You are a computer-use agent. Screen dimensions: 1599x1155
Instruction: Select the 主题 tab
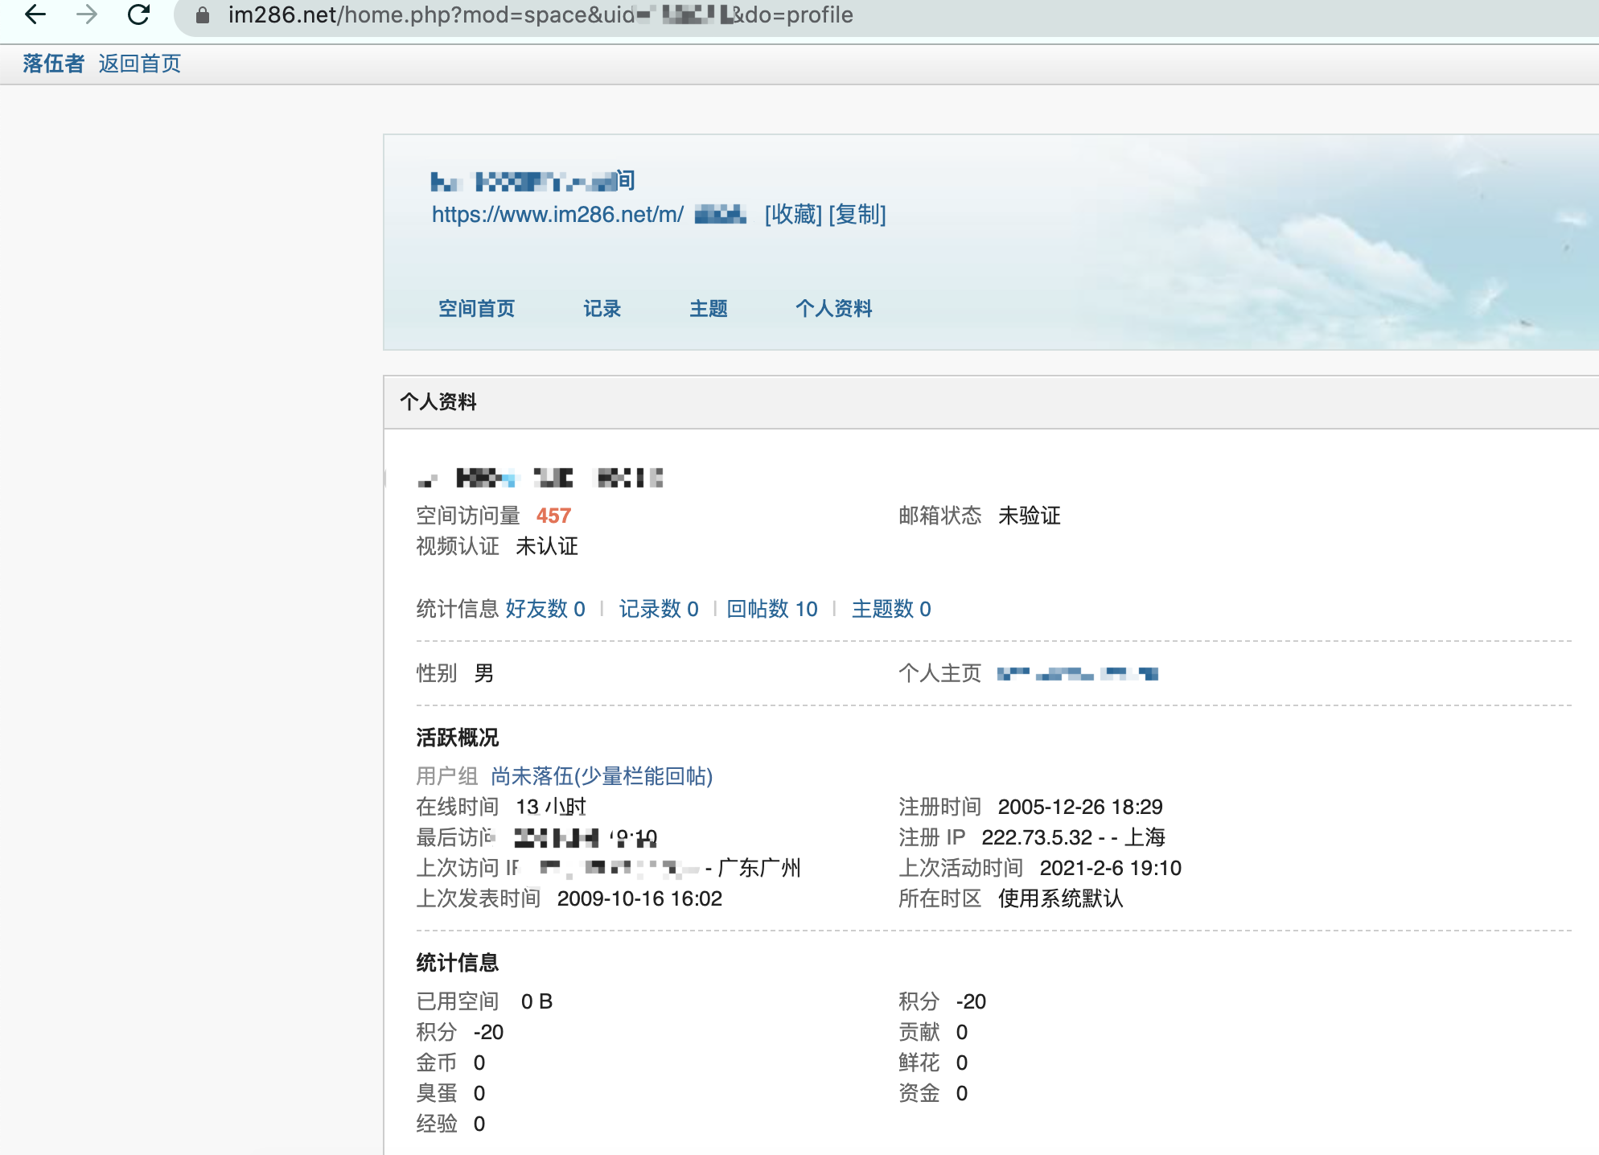click(708, 309)
